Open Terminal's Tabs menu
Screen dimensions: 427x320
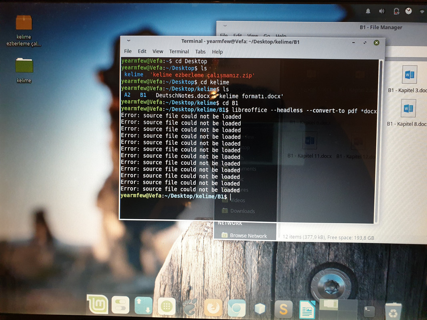200,52
